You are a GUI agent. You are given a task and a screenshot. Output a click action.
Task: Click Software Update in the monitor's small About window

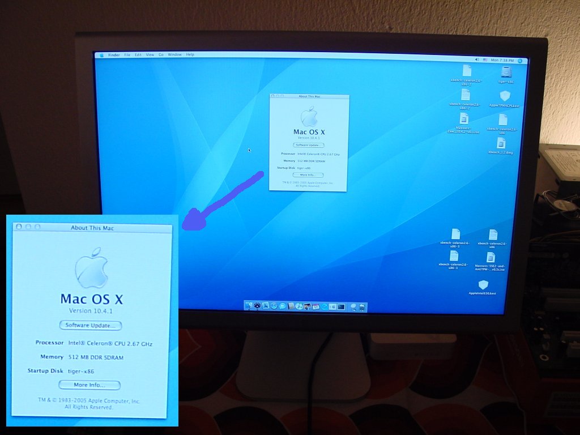tap(308, 145)
